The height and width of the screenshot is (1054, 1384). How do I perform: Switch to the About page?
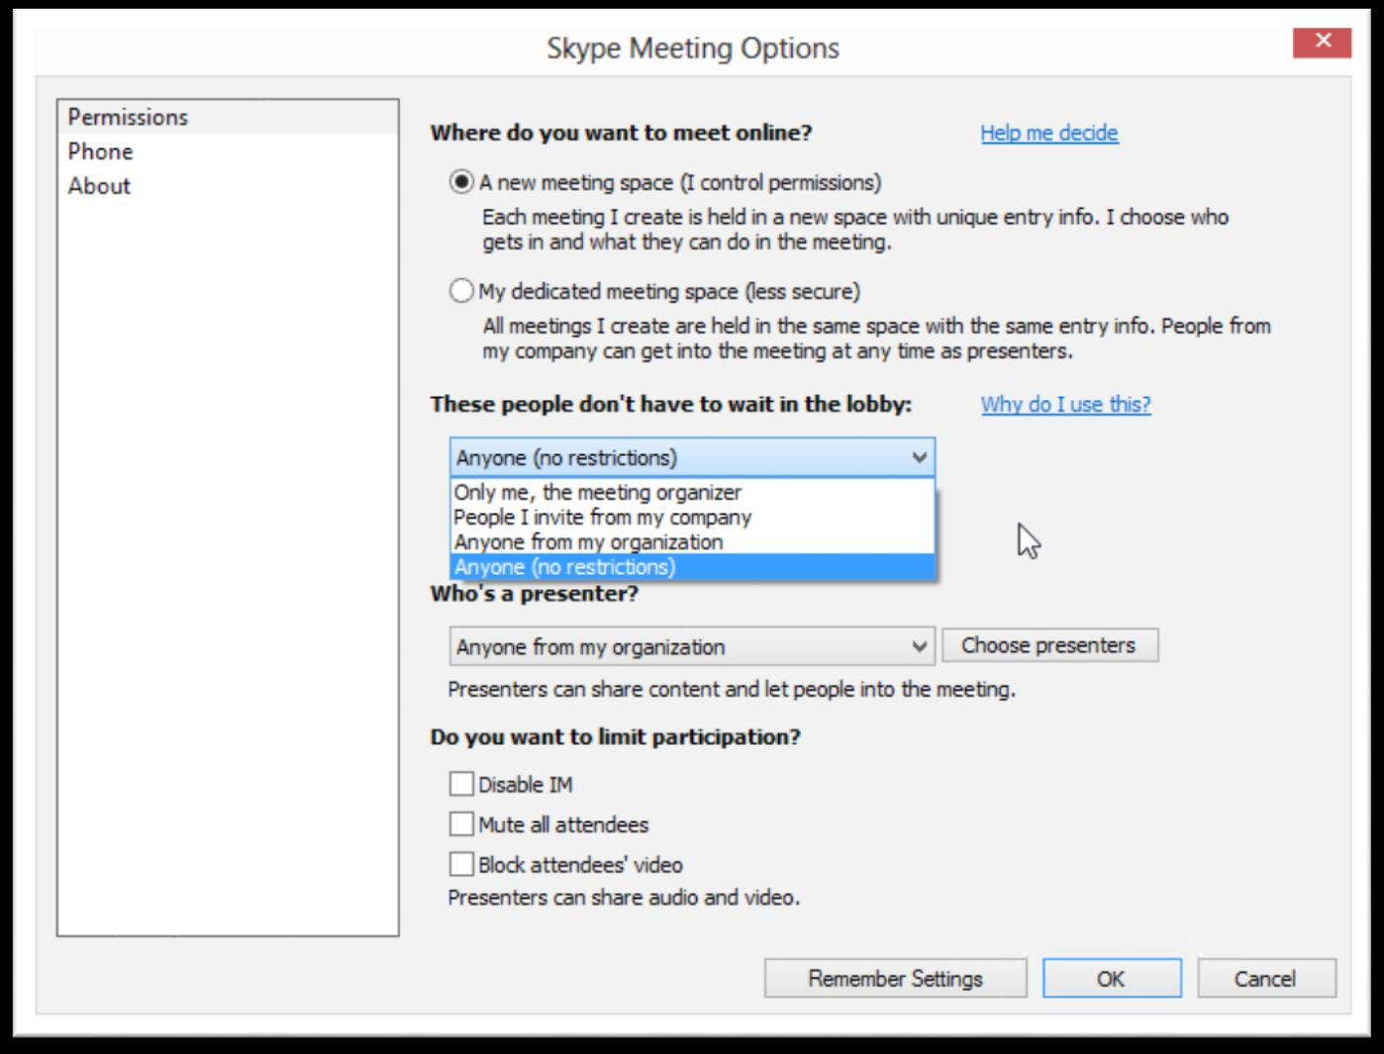point(228,186)
